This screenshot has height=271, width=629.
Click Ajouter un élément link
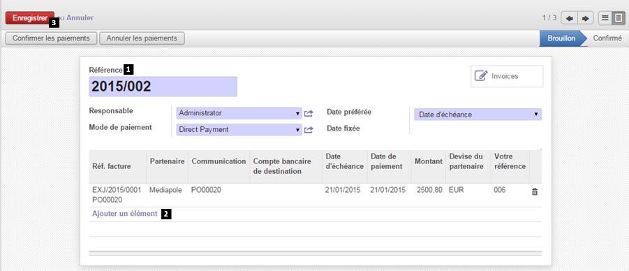[x=125, y=214]
